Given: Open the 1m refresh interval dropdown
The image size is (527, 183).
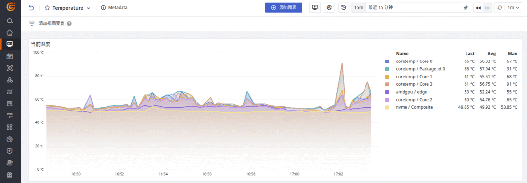Looking at the screenshot, I should click(x=513, y=8).
